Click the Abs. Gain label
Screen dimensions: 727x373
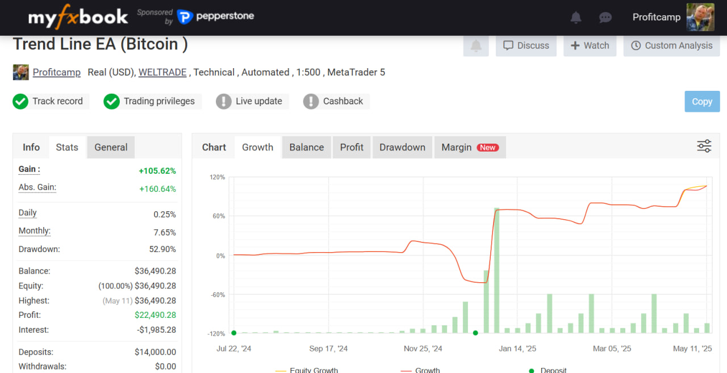37,187
